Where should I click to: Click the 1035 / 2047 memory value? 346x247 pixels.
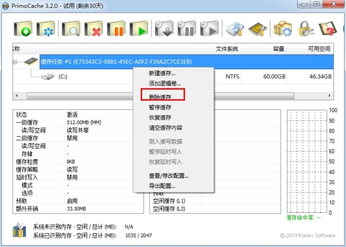click(138, 235)
